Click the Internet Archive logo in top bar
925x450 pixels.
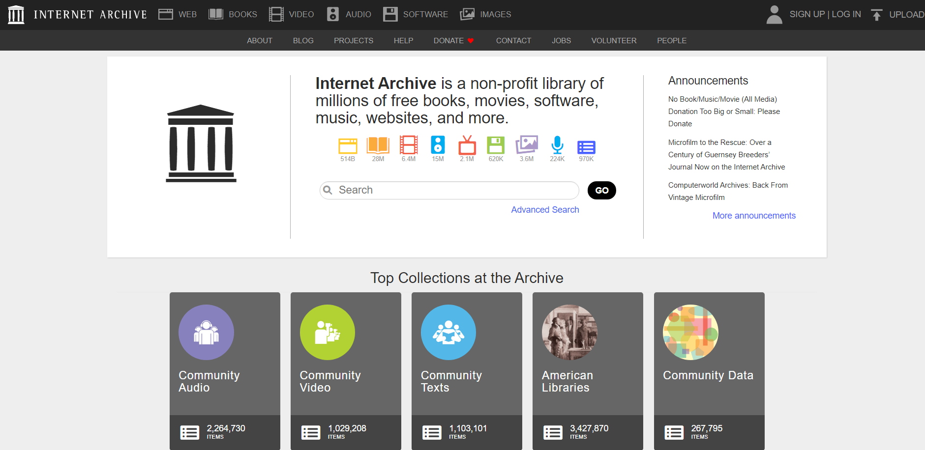click(x=77, y=14)
